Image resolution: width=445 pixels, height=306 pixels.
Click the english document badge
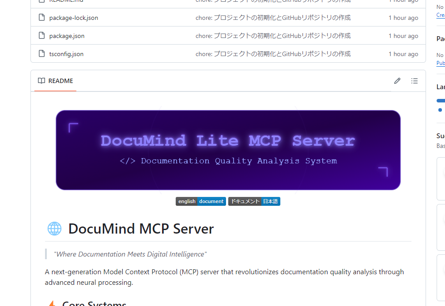click(201, 201)
